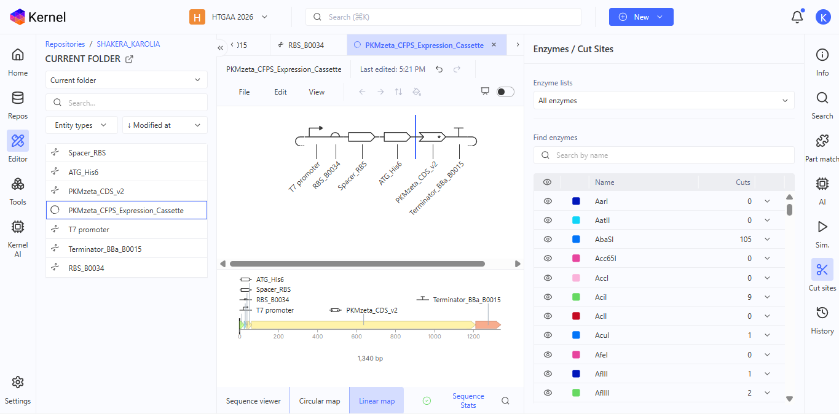The image size is (839, 414).
Task: Open Settings gear in sidebar
Action: tap(18, 383)
